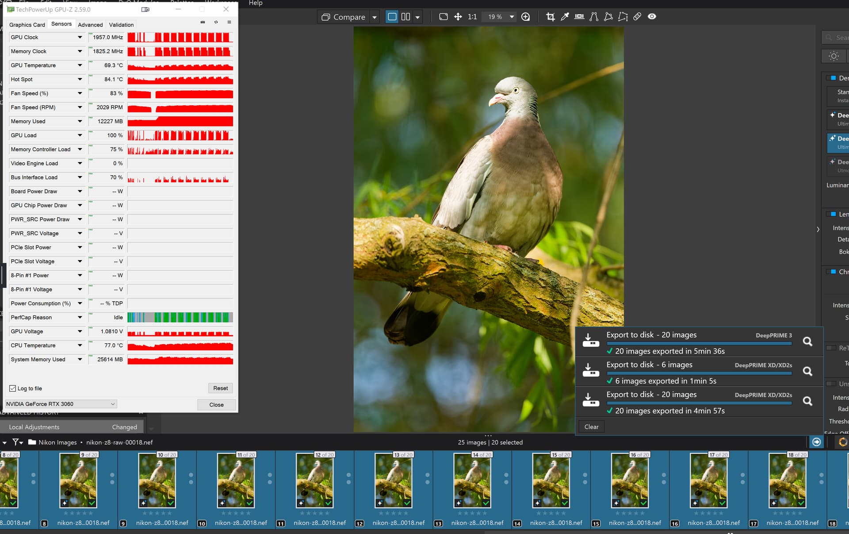
Task: Select thumbnail numbered 12 of 20
Action: point(314,481)
